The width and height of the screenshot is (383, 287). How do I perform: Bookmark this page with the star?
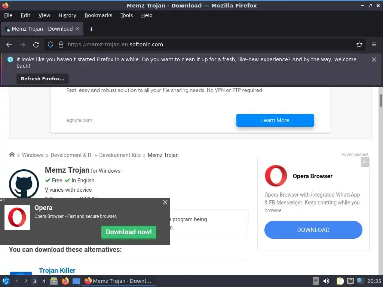359,45
